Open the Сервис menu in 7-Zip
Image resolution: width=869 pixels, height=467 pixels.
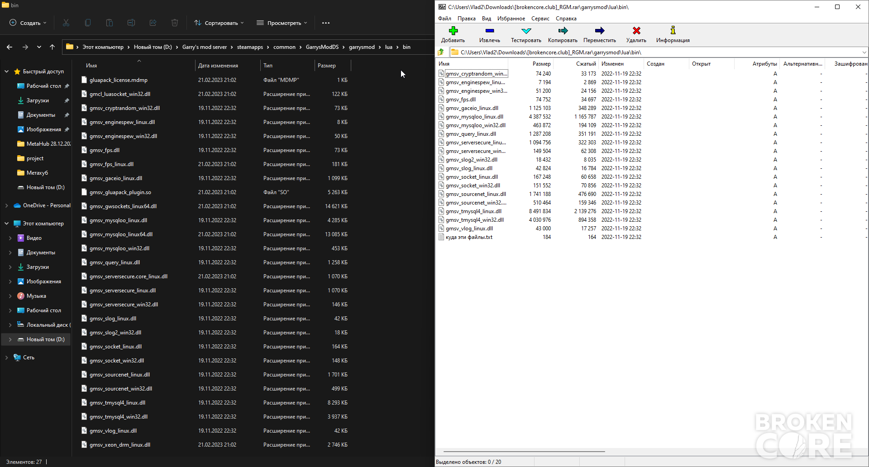540,19
